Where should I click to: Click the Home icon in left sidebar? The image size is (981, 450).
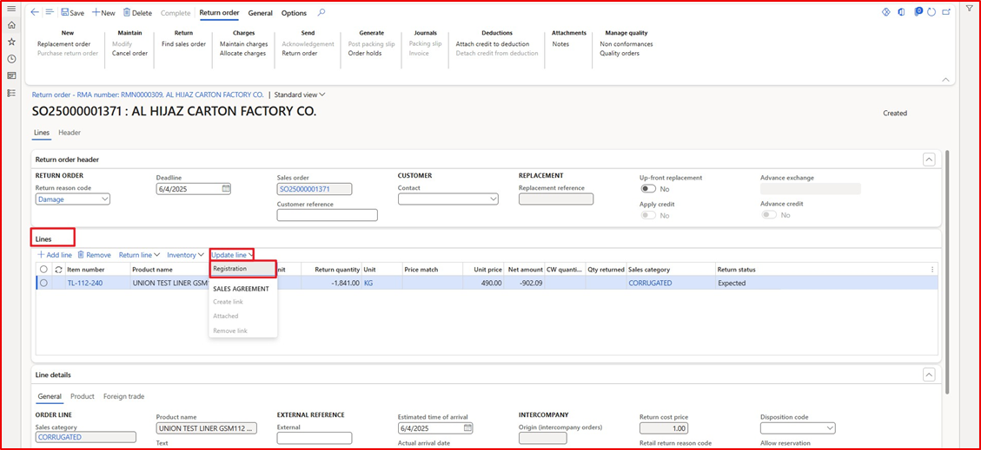click(x=11, y=25)
